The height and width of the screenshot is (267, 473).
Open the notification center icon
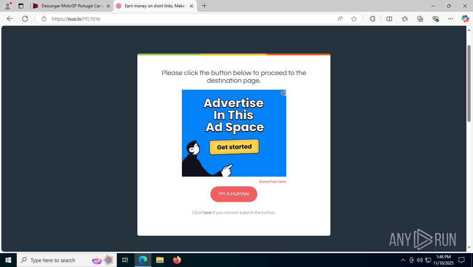point(462,260)
